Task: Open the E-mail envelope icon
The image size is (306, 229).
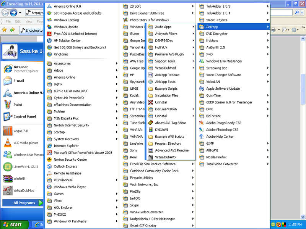Action: 8,81
